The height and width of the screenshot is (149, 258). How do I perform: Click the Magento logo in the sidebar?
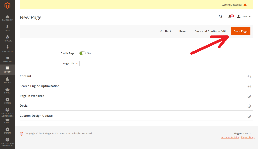(x=7, y=6)
